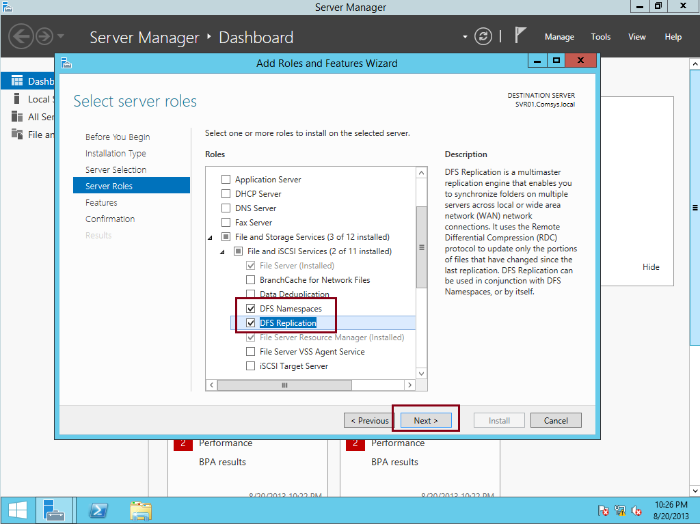Image resolution: width=700 pixels, height=524 pixels.
Task: Minimize the Add Roles and Features Wizard
Action: pos(537,61)
